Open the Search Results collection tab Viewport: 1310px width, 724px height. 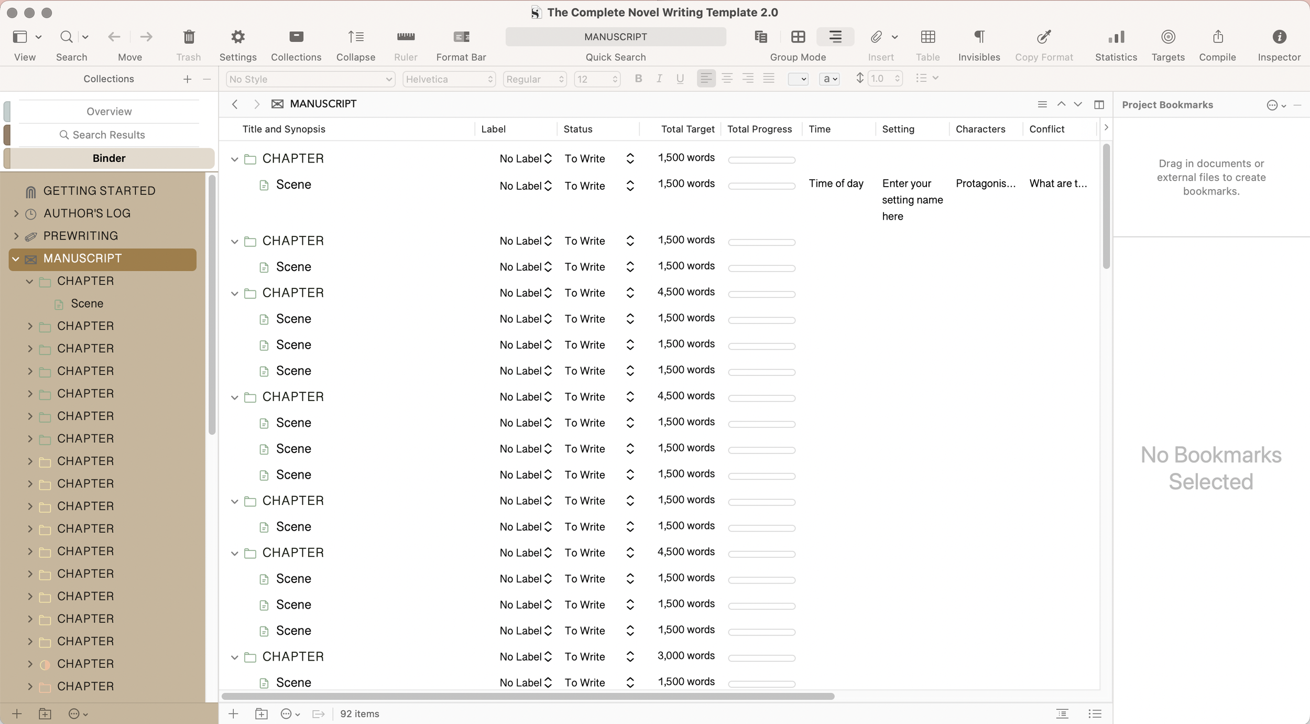click(x=109, y=135)
